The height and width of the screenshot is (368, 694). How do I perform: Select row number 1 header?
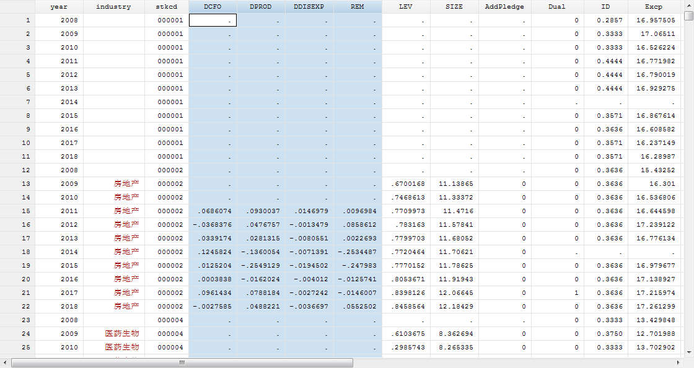click(18, 20)
